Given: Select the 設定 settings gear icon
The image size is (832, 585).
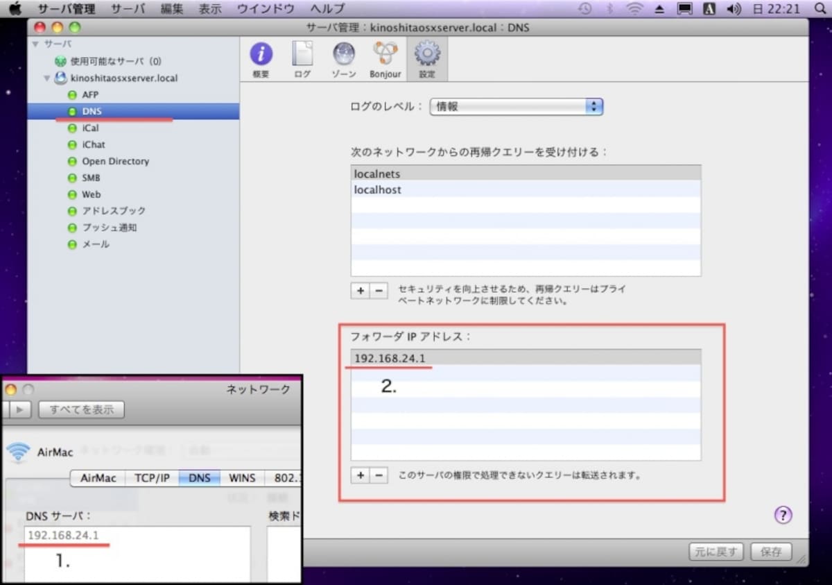Looking at the screenshot, I should 427,59.
